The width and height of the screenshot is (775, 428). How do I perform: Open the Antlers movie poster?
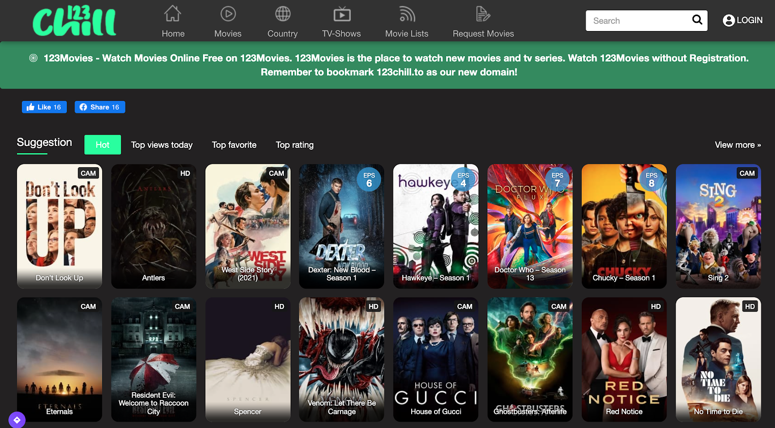[154, 226]
